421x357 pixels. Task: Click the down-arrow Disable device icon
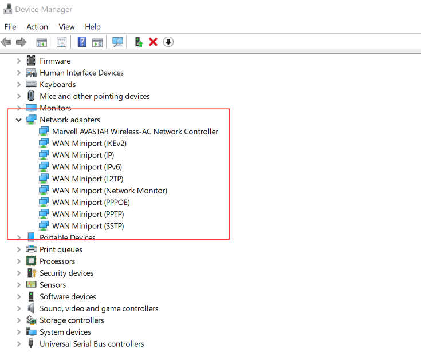pyautogui.click(x=168, y=42)
